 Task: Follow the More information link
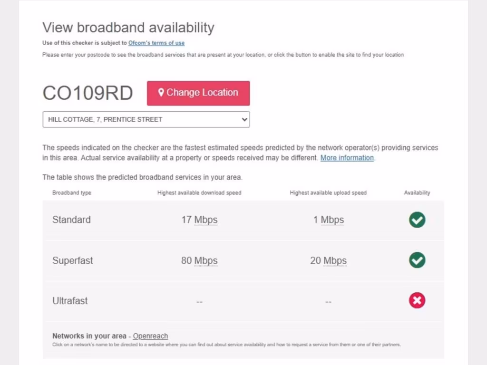point(347,158)
